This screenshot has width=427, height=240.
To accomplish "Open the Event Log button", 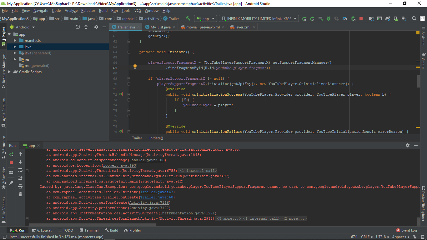I will point(406,230).
